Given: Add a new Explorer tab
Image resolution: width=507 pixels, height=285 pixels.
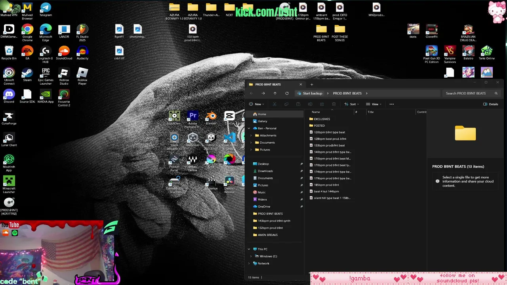Looking at the screenshot, I should tap(312, 84).
